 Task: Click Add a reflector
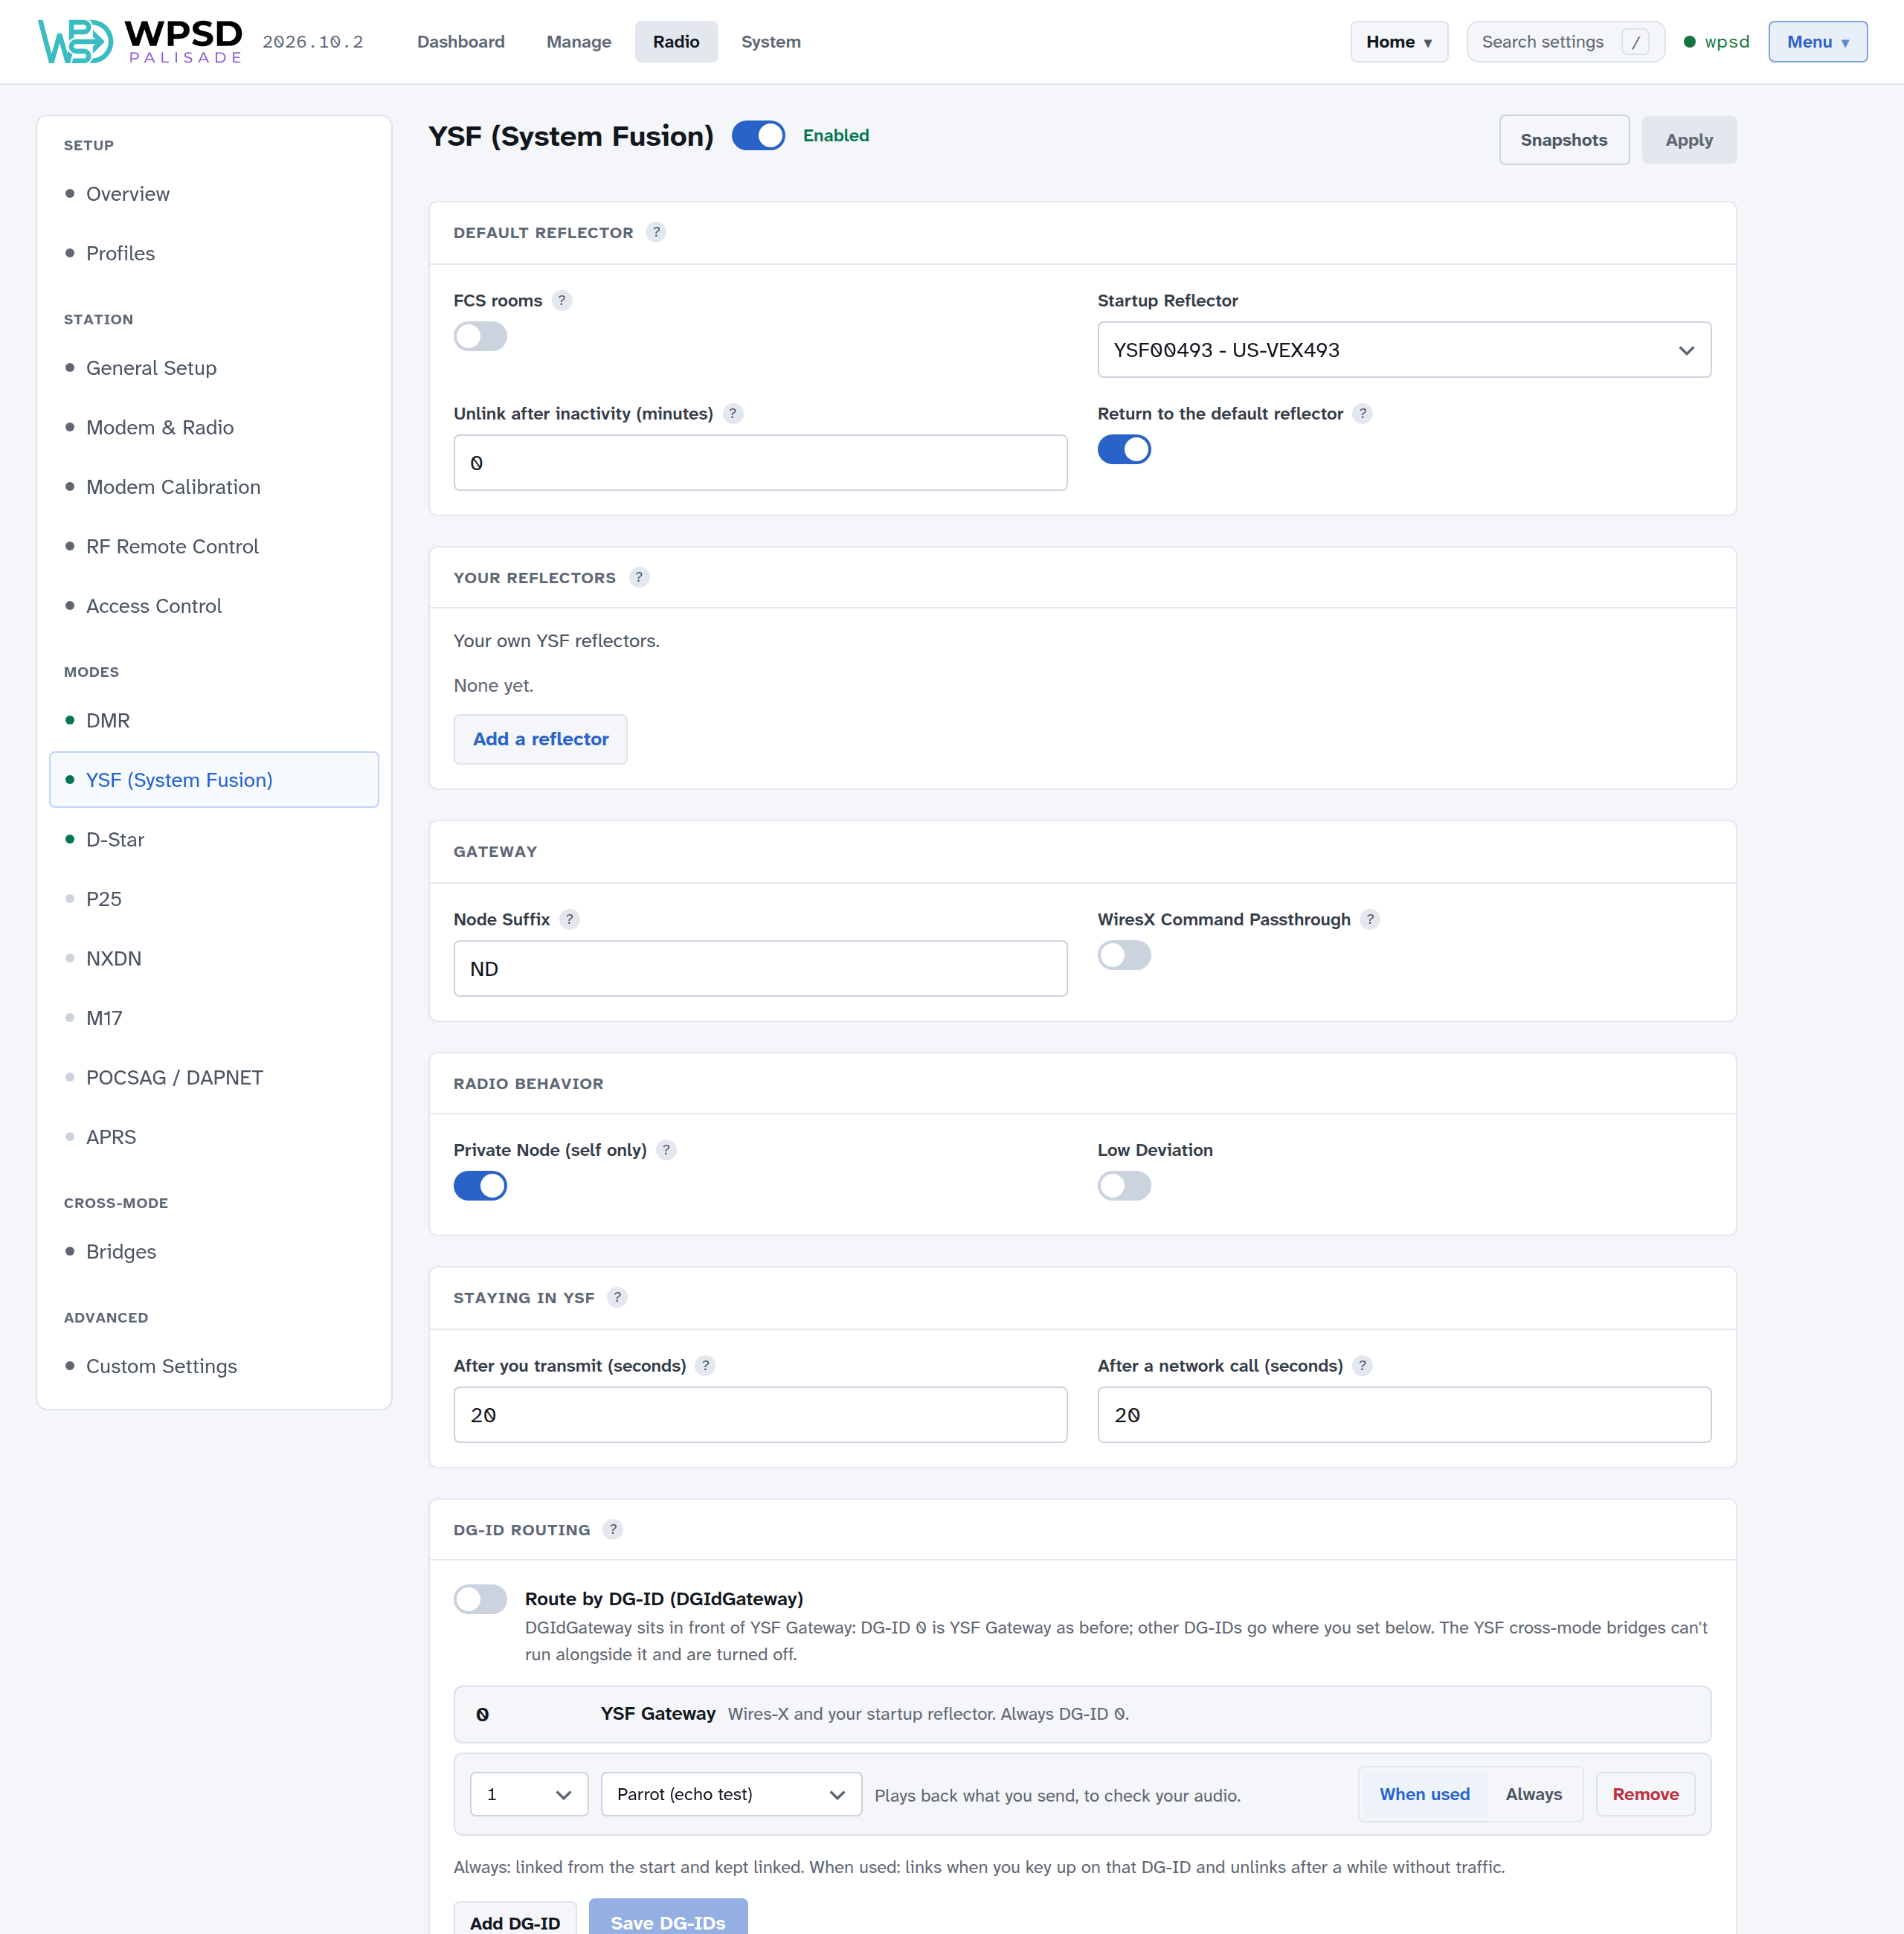click(540, 739)
